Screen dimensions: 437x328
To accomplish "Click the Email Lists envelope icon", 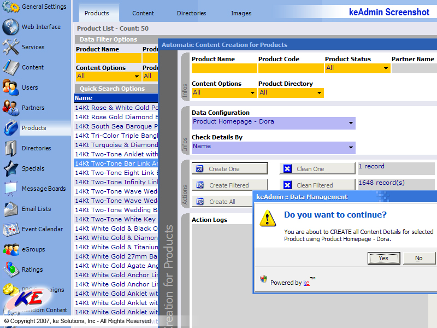I will point(10,209).
